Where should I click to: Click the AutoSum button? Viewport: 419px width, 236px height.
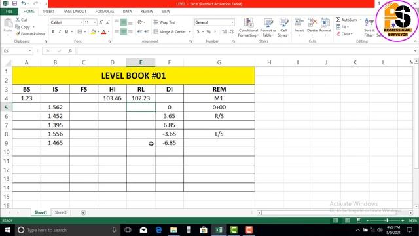coord(346,20)
